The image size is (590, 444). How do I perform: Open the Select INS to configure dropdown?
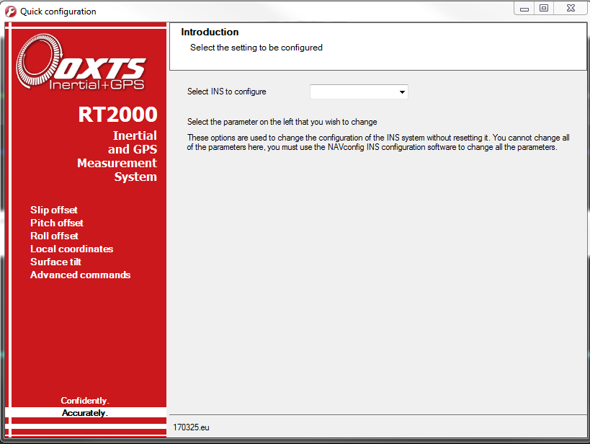click(x=358, y=92)
